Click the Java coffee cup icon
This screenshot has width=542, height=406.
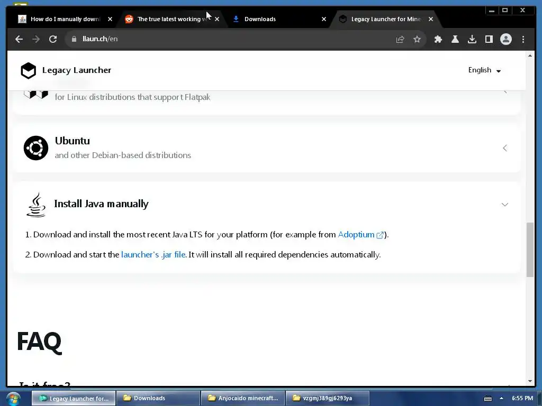[36, 205]
